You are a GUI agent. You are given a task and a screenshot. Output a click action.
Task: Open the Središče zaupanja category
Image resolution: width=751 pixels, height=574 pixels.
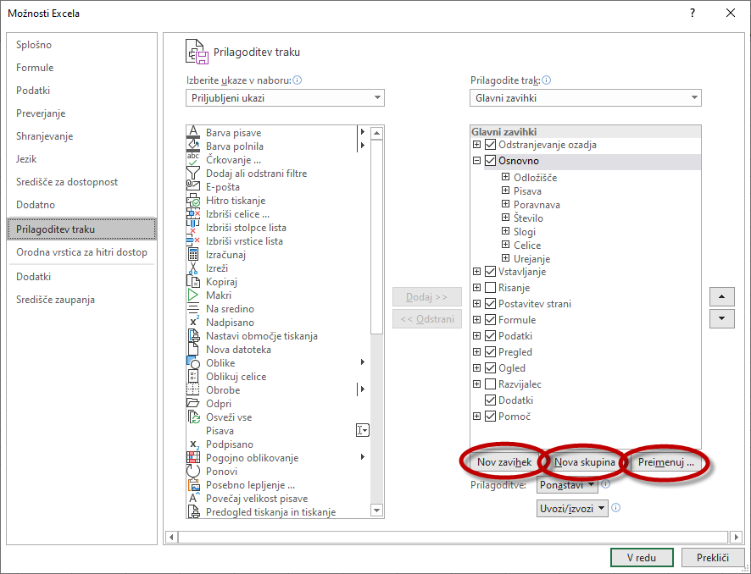81,300
